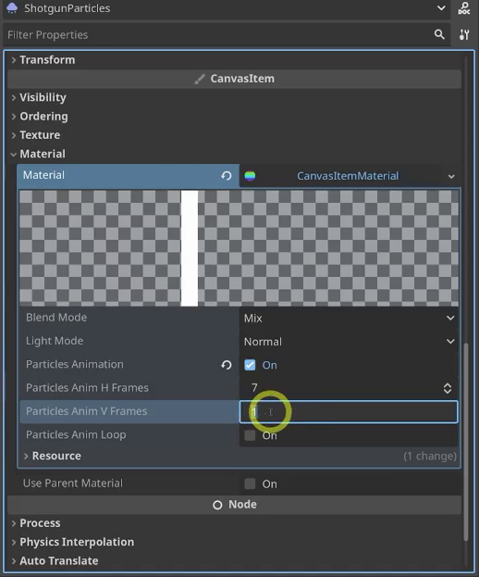Viewport: 479px width, 577px height.
Task: Click the Particles Anim Loop label
Action: click(x=76, y=435)
